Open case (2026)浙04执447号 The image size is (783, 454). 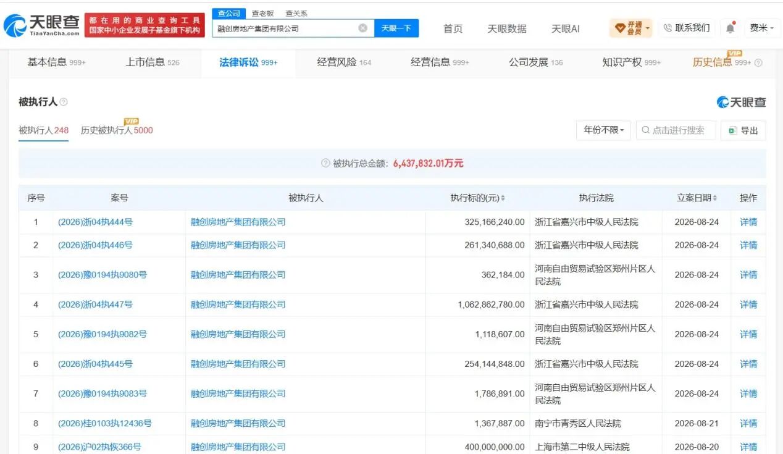pos(95,305)
